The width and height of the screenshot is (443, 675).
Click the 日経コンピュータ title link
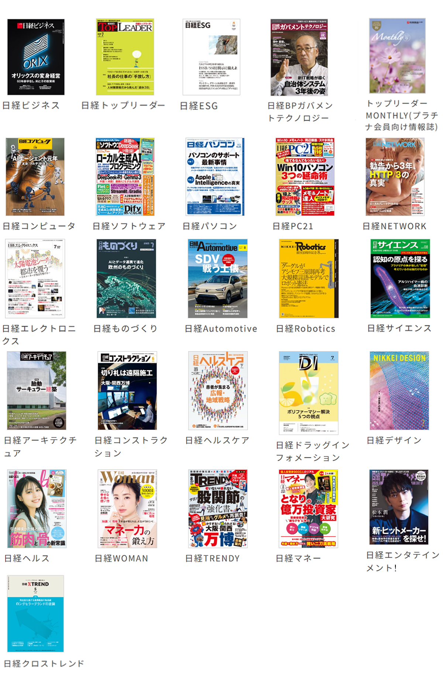(39, 226)
